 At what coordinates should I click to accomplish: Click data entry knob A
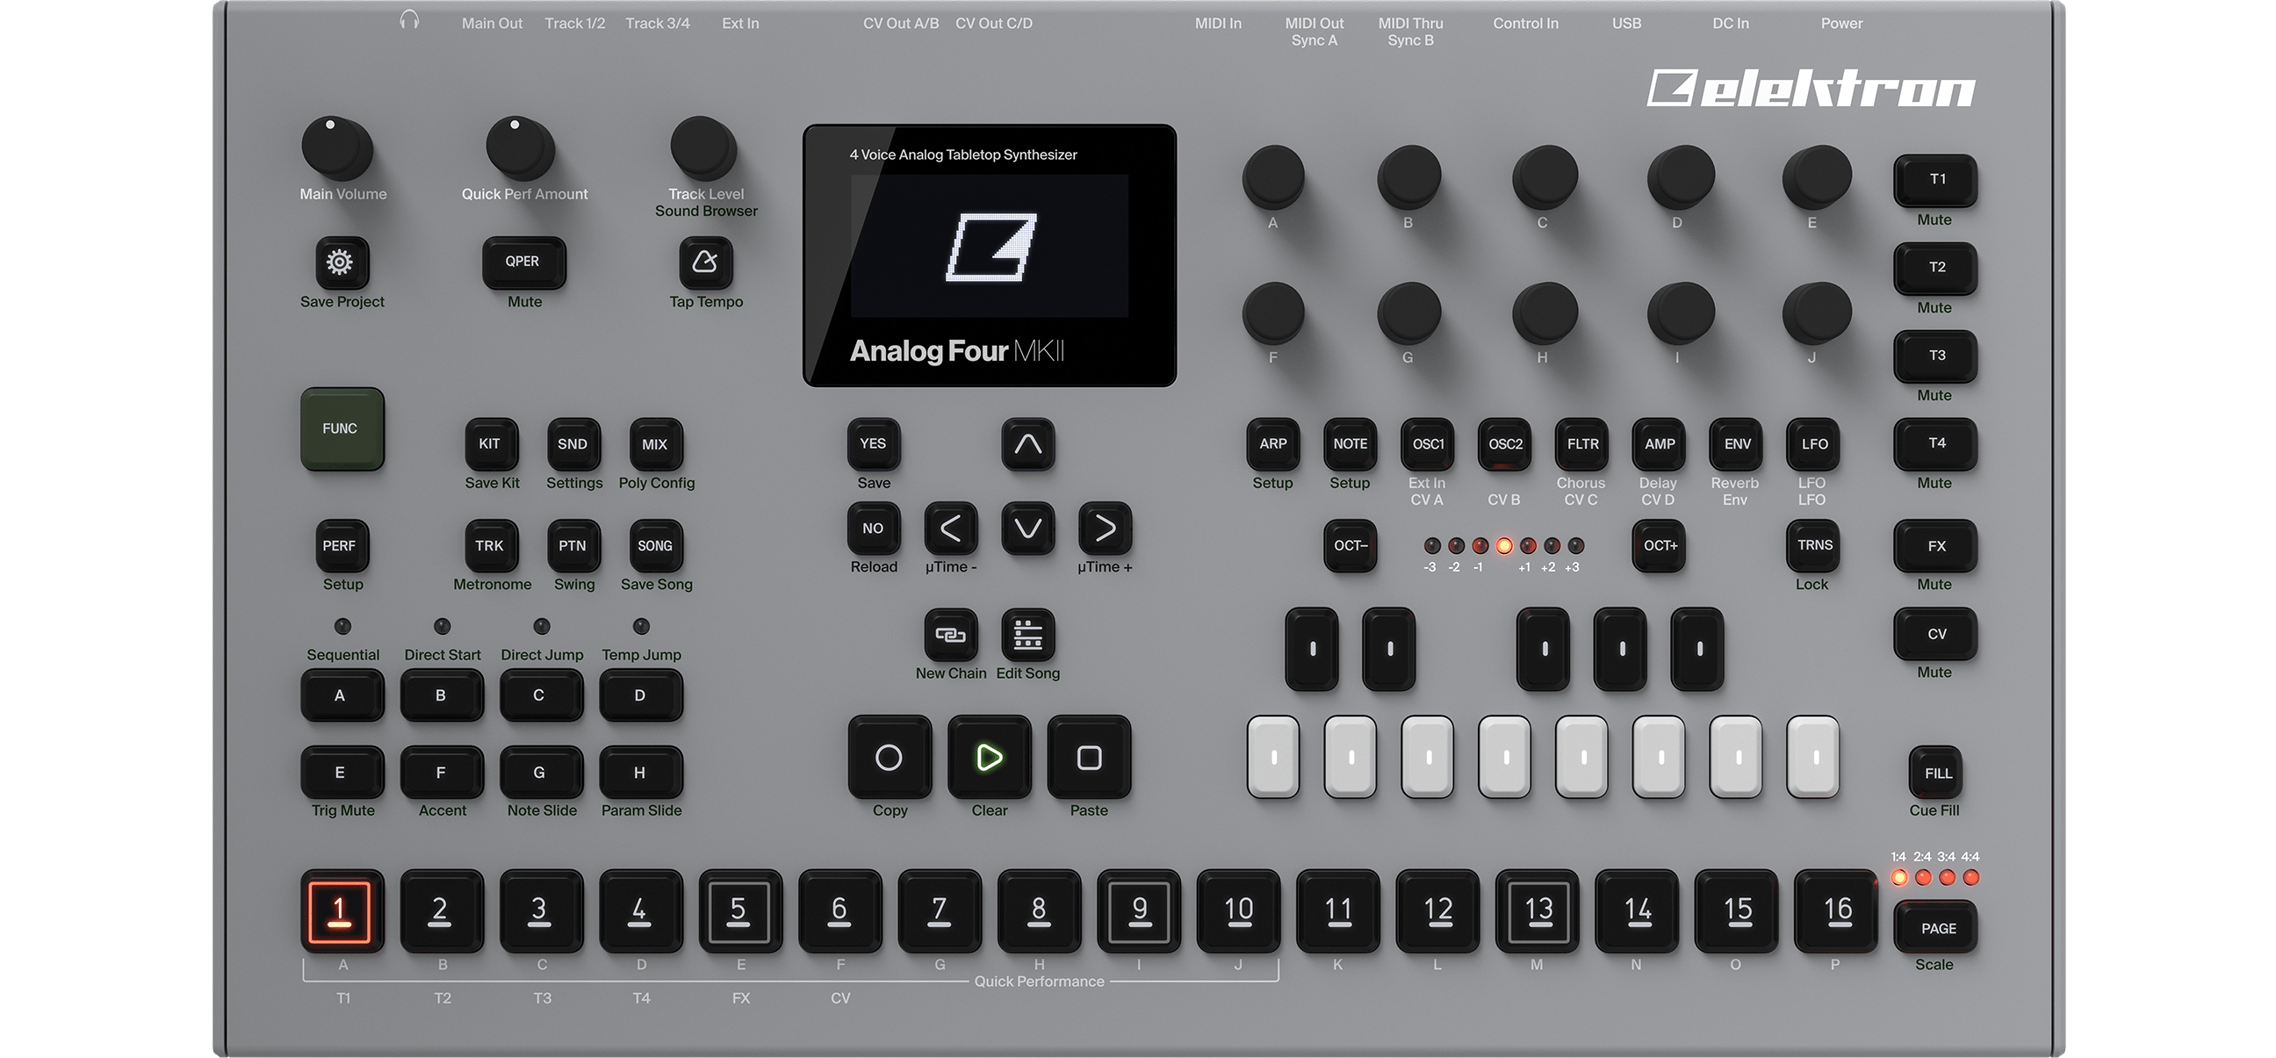tap(1273, 177)
